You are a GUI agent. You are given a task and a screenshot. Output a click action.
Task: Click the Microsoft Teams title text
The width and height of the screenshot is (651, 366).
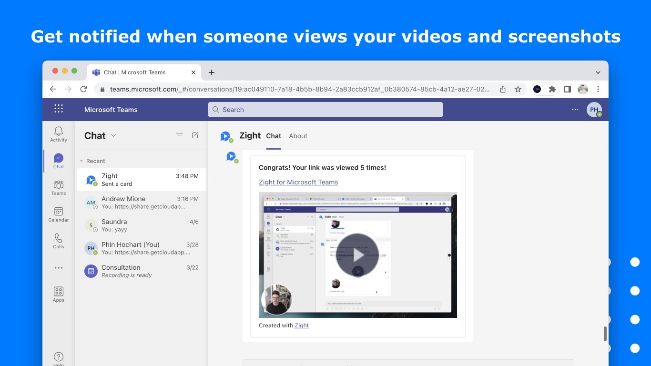pyautogui.click(x=111, y=110)
